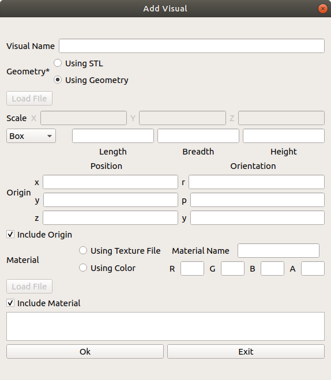The width and height of the screenshot is (331, 380).
Task: Click the Scale Z input field
Action: 281,118
